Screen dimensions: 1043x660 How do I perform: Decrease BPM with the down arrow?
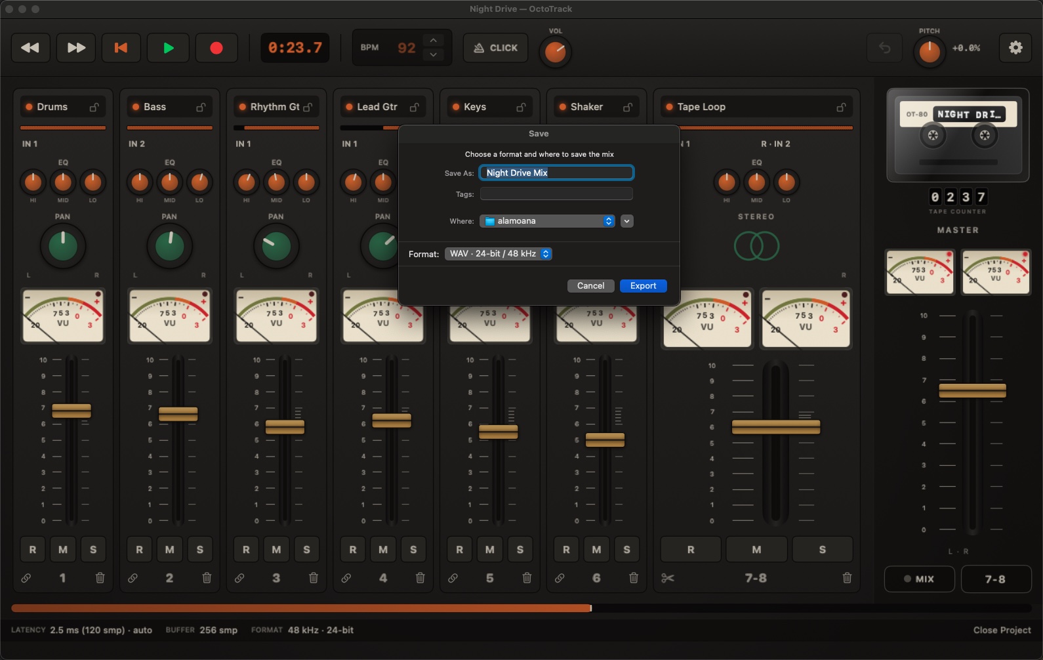(x=433, y=55)
